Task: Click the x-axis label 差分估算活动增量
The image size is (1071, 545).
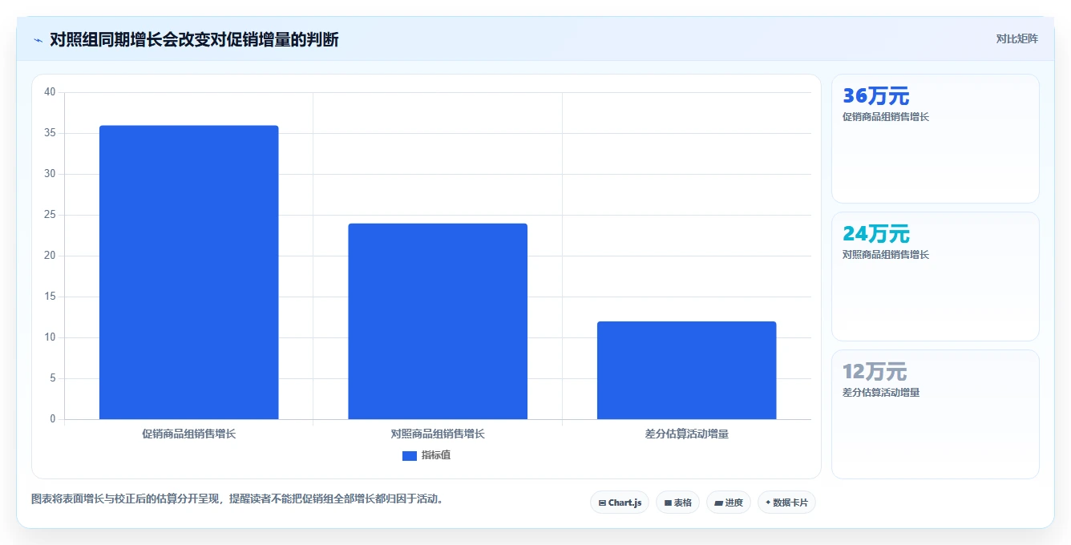Action: 687,434
